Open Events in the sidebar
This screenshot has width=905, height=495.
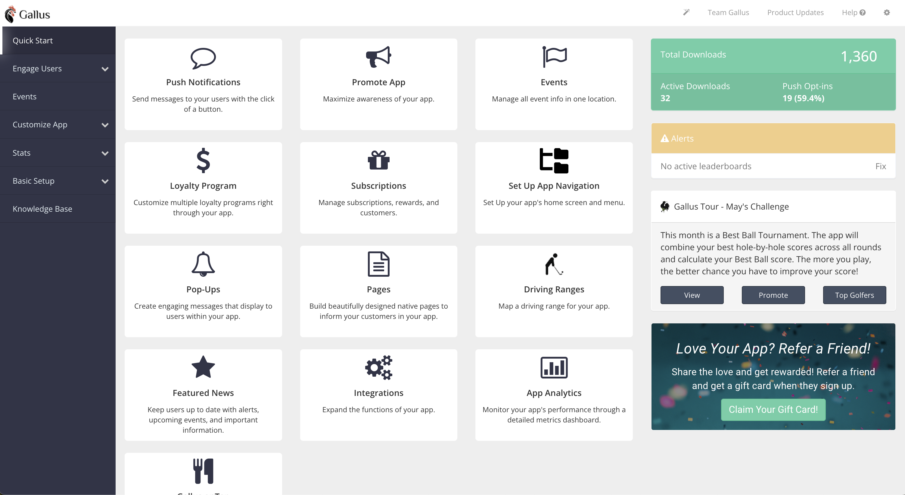58,97
